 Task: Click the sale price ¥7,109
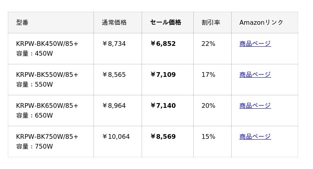coord(163,75)
